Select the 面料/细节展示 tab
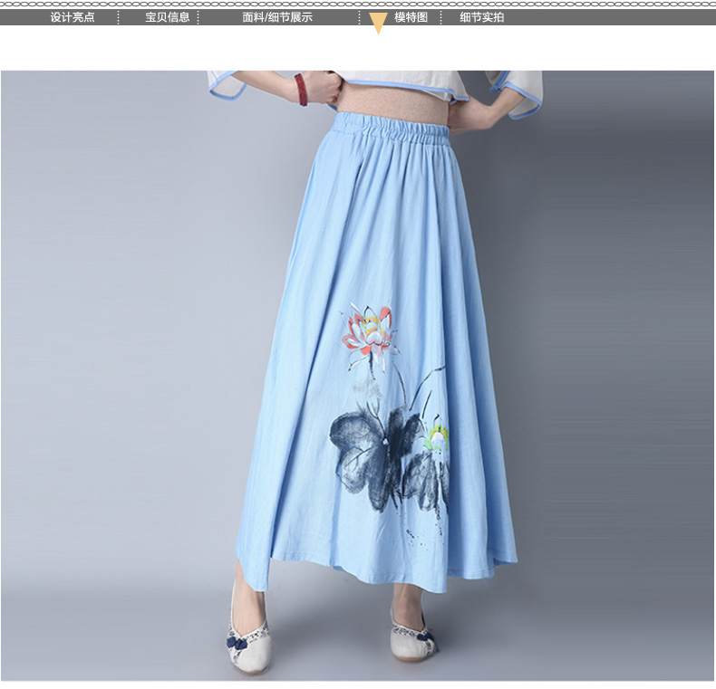This screenshot has height=689, width=716. pyautogui.click(x=277, y=17)
